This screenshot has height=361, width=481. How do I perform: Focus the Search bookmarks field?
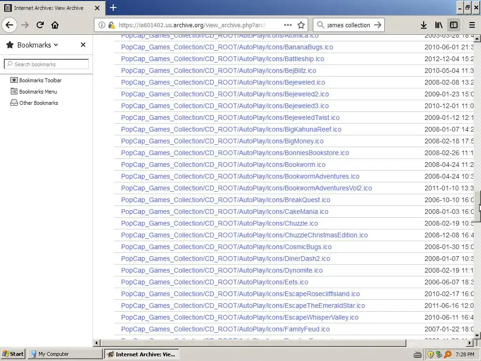tap(47, 64)
